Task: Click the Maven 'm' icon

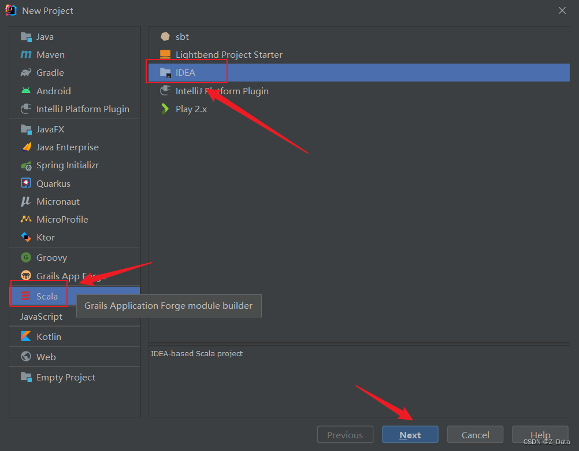Action: 26,55
